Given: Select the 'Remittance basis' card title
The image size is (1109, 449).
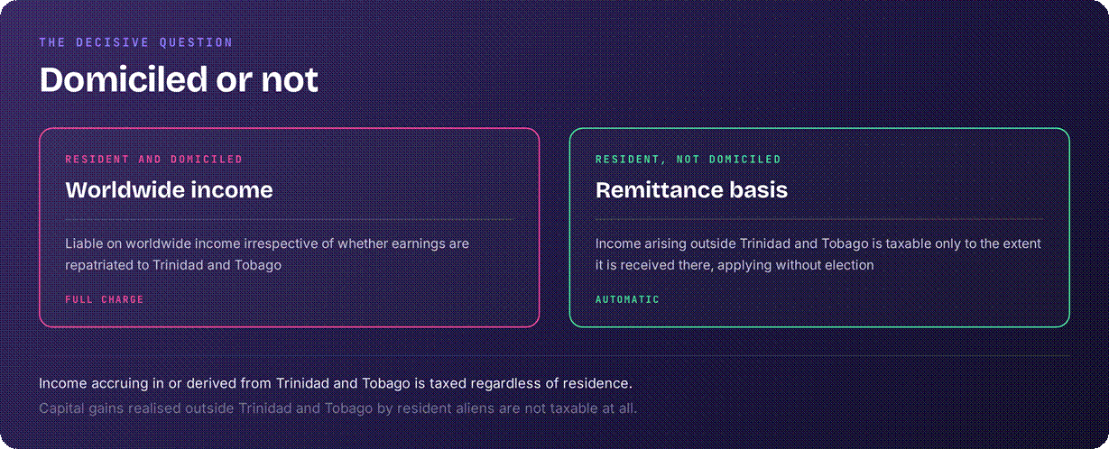Looking at the screenshot, I should coord(691,190).
